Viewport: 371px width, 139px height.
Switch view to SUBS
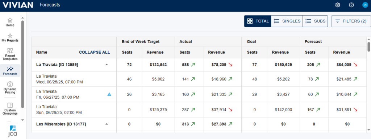[315, 21]
